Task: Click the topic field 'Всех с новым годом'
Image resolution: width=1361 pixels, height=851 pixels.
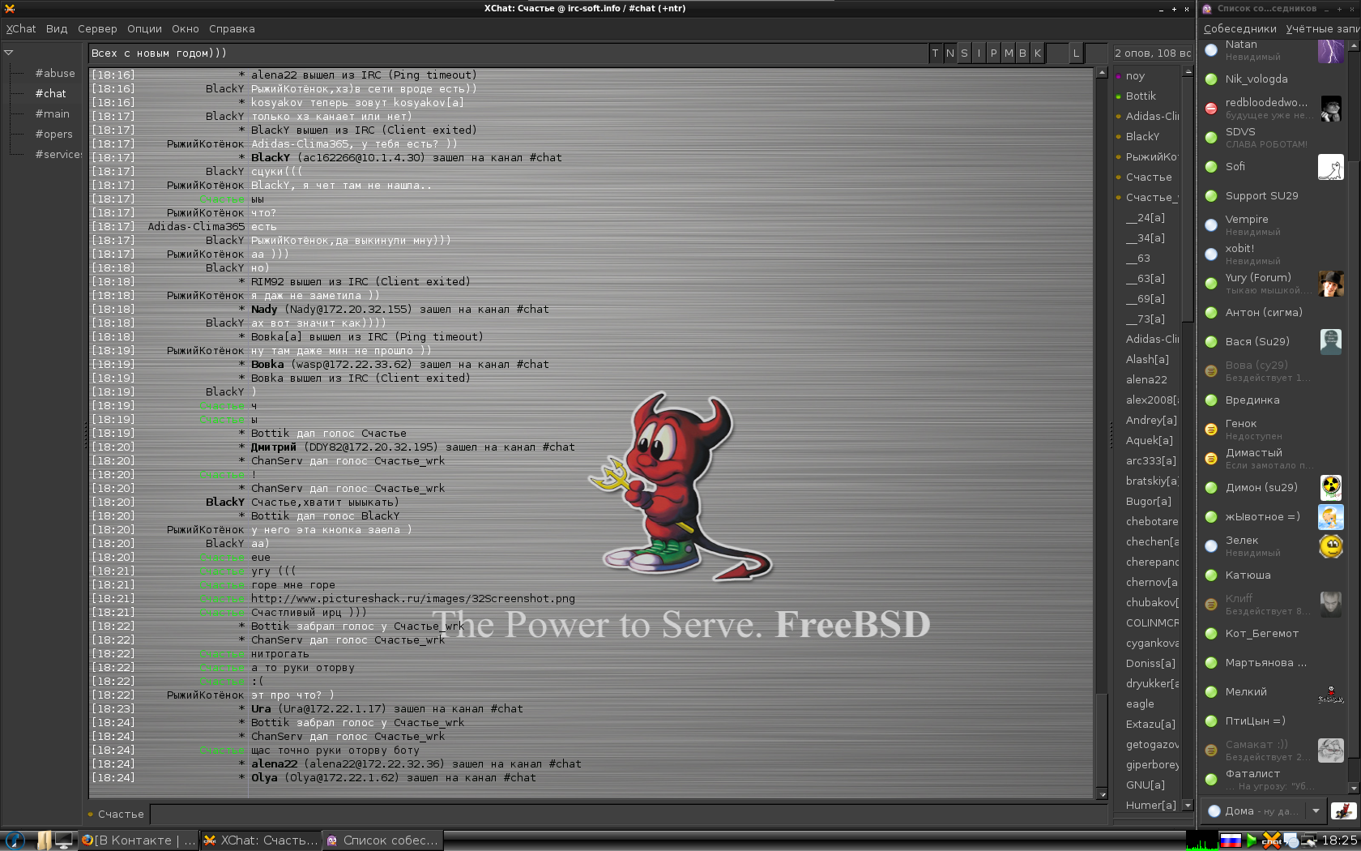Action: click(507, 53)
